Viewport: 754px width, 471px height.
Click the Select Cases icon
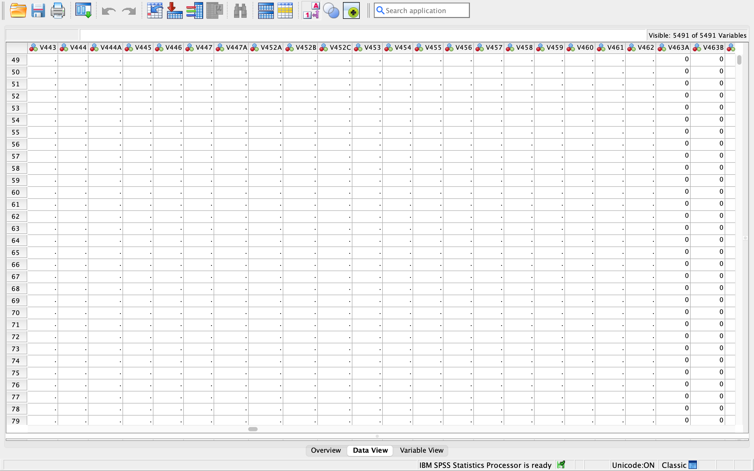tap(285, 10)
